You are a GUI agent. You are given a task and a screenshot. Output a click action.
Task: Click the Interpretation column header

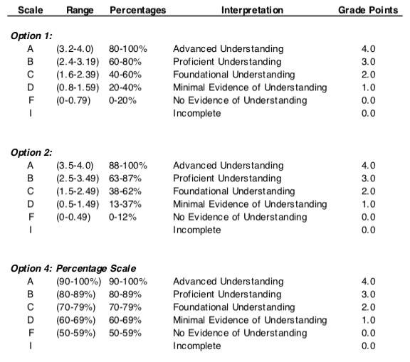coord(252,10)
